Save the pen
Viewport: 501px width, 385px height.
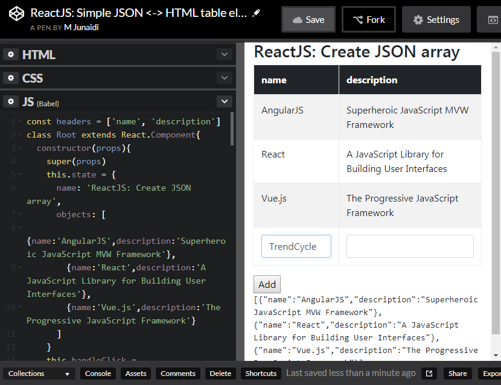(x=308, y=19)
